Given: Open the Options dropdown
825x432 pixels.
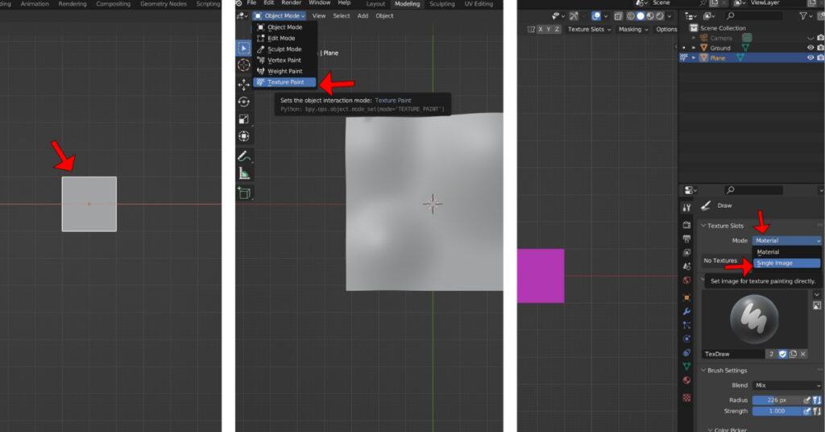Looking at the screenshot, I should (666, 30).
